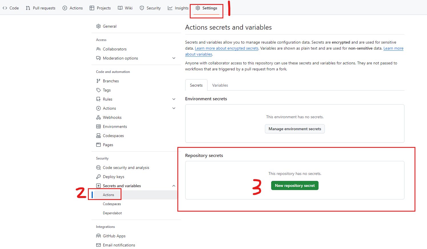Image resolution: width=427 pixels, height=249 pixels.
Task: Open the Environments settings page
Action: coord(115,126)
